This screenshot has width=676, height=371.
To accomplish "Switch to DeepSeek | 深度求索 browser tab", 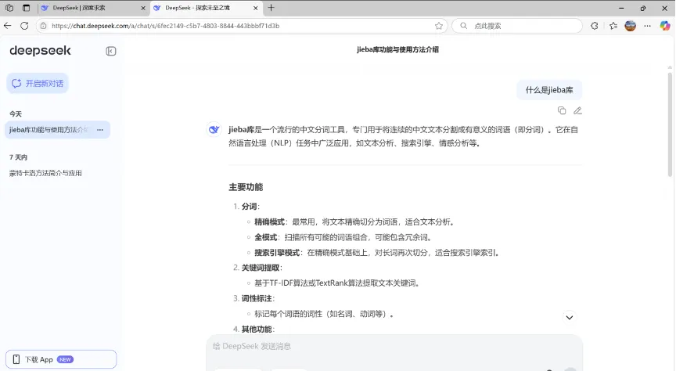I will pyautogui.click(x=92, y=8).
